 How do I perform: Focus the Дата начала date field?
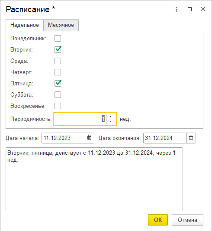click(x=63, y=138)
